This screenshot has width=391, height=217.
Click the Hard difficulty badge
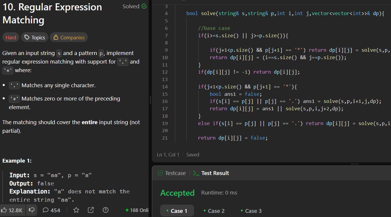[11, 37]
